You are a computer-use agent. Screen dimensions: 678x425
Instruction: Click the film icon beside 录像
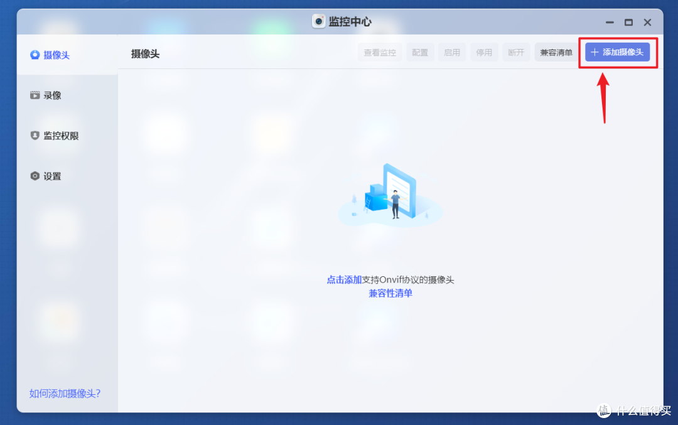(x=35, y=95)
